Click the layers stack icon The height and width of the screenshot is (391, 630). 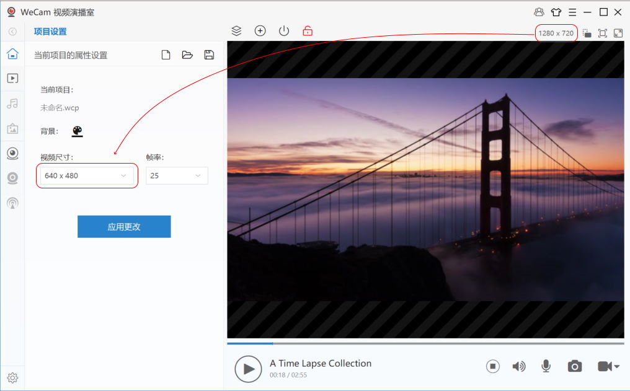(x=236, y=31)
